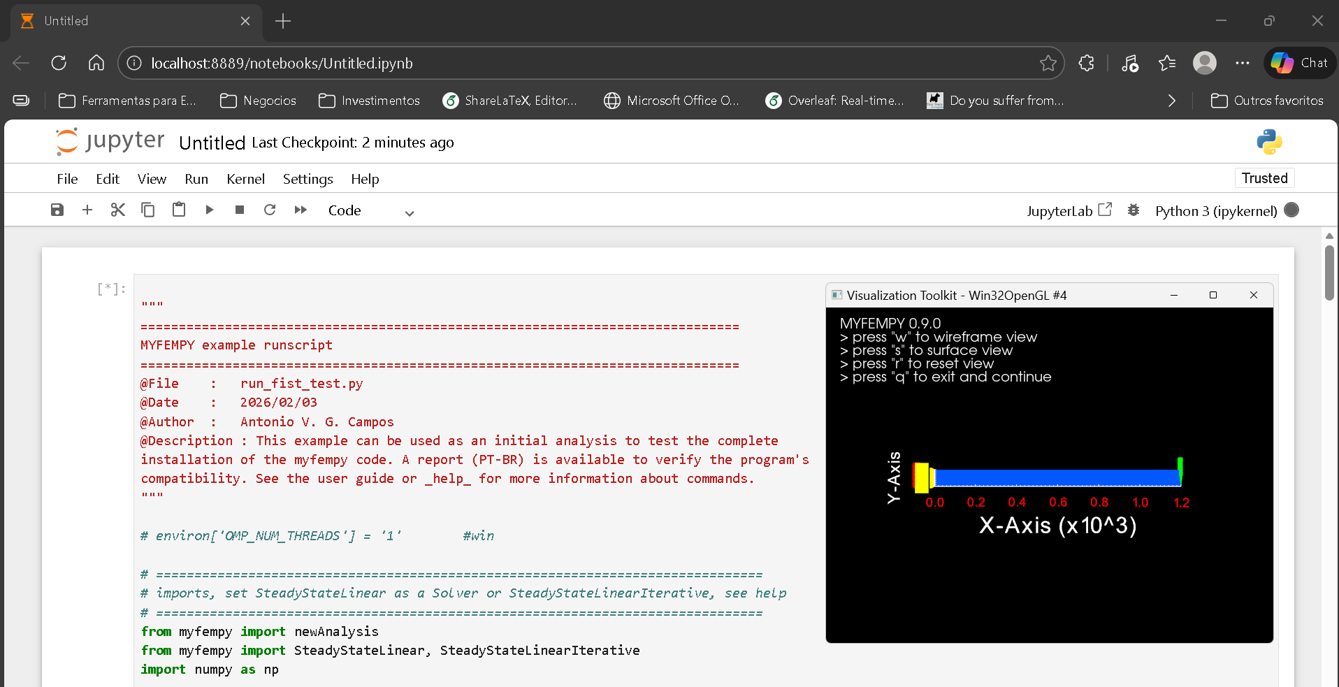Image resolution: width=1339 pixels, height=687 pixels.
Task: Open the browser profile avatar
Action: click(x=1204, y=63)
